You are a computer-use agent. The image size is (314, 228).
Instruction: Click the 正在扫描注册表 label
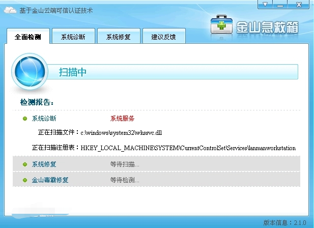coord(55,148)
